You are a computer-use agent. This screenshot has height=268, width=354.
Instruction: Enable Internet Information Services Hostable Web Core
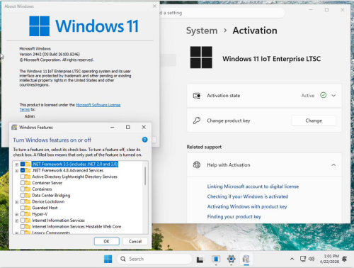pos(23,226)
